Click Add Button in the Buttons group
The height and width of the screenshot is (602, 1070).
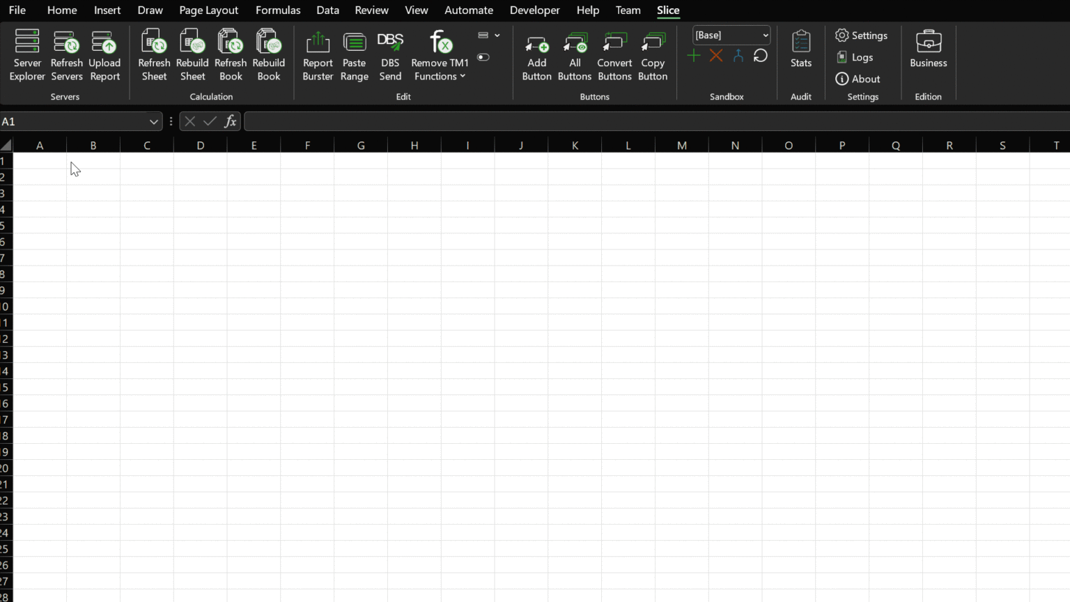click(x=536, y=54)
